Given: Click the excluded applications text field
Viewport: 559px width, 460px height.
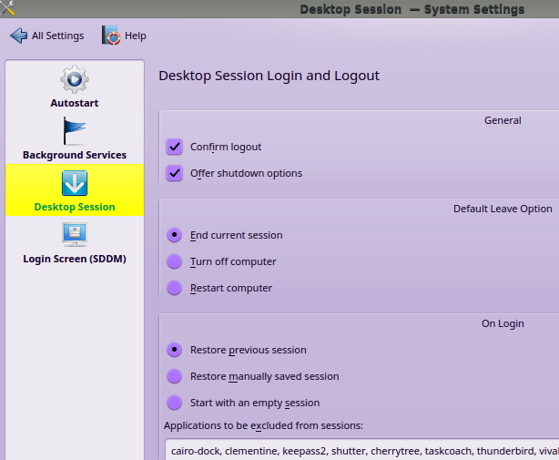Looking at the screenshot, I should click(361, 449).
